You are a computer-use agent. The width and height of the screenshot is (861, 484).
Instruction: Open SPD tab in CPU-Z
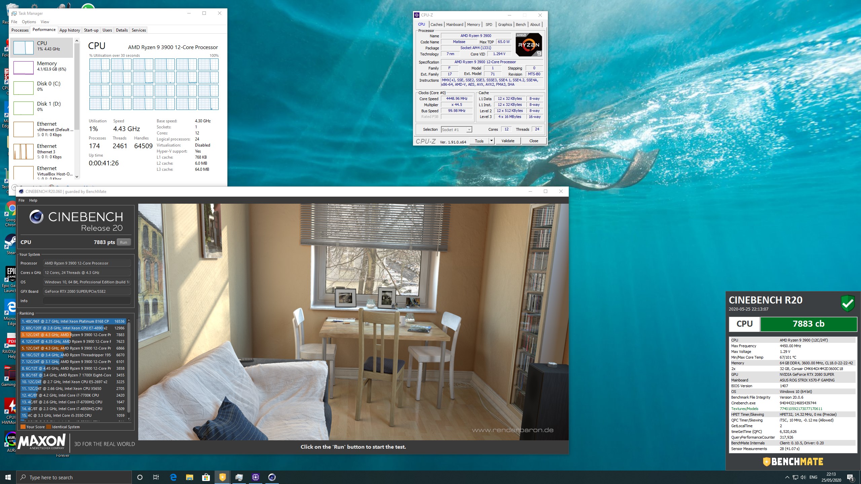coord(489,25)
